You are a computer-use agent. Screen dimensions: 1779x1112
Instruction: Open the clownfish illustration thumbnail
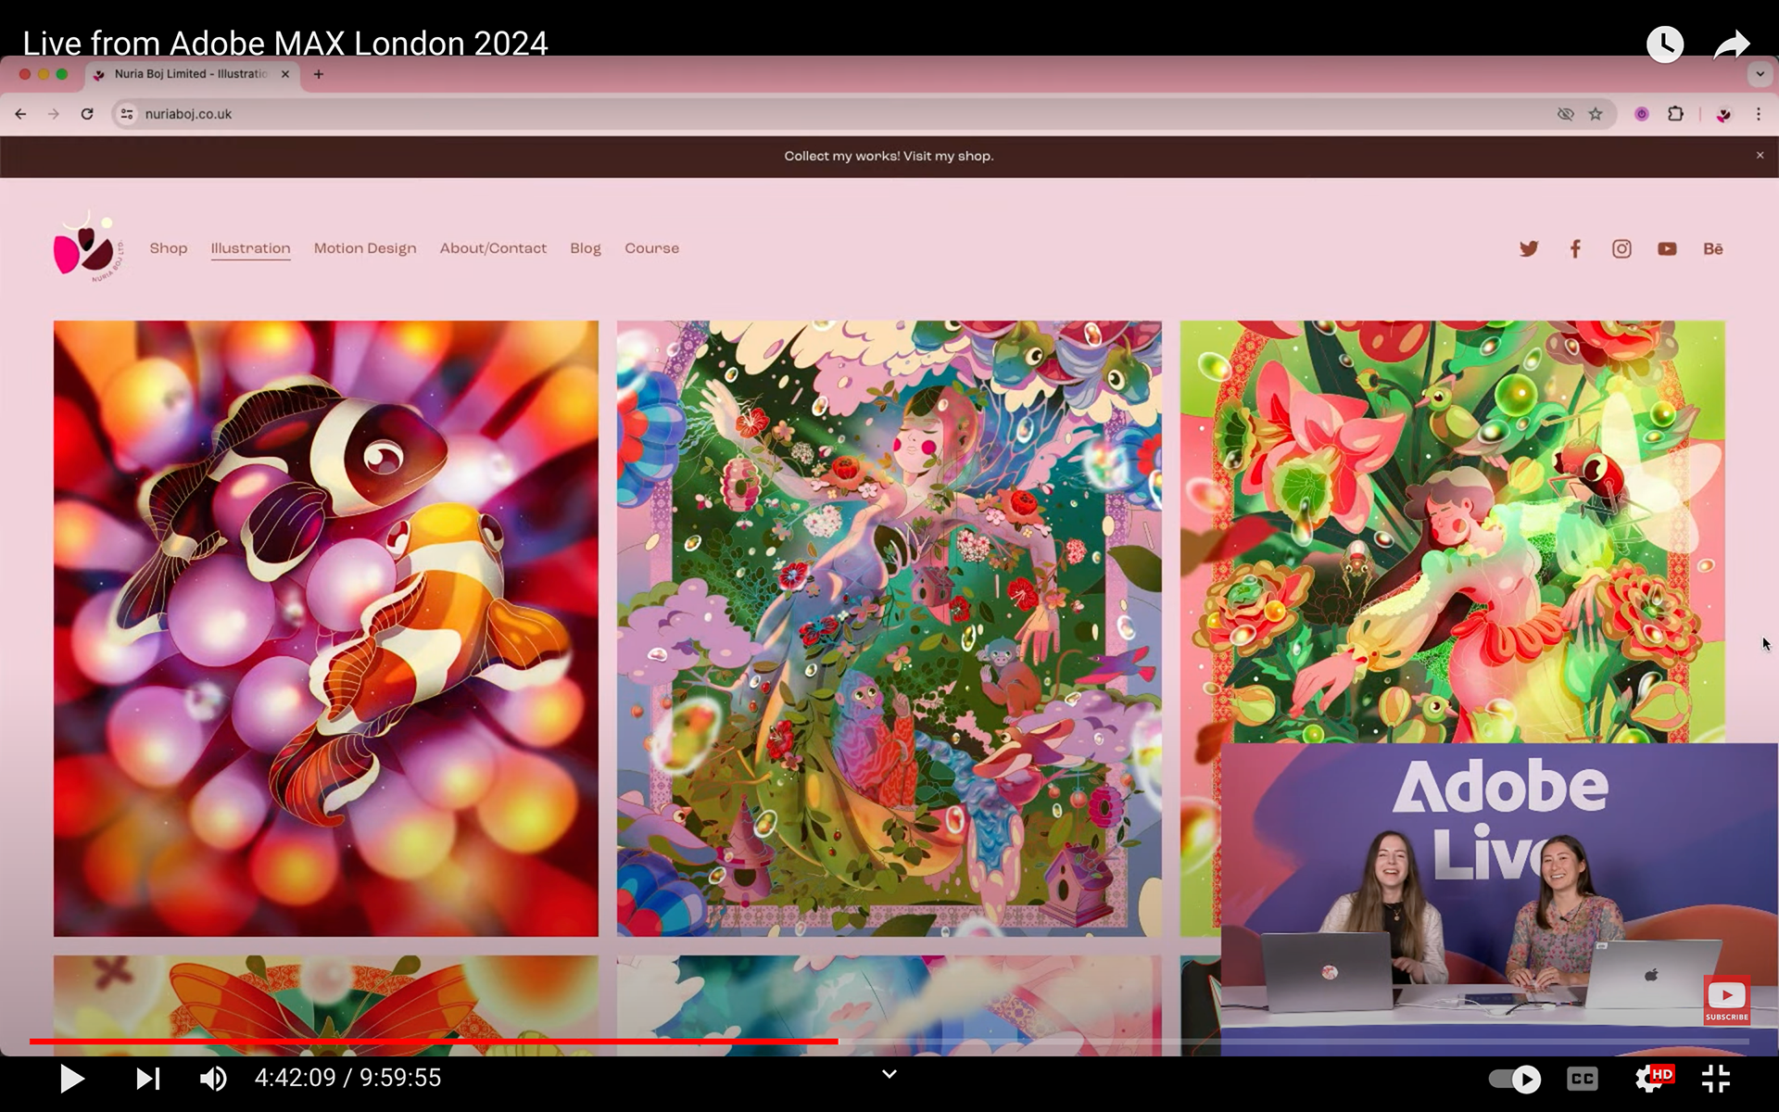point(326,628)
